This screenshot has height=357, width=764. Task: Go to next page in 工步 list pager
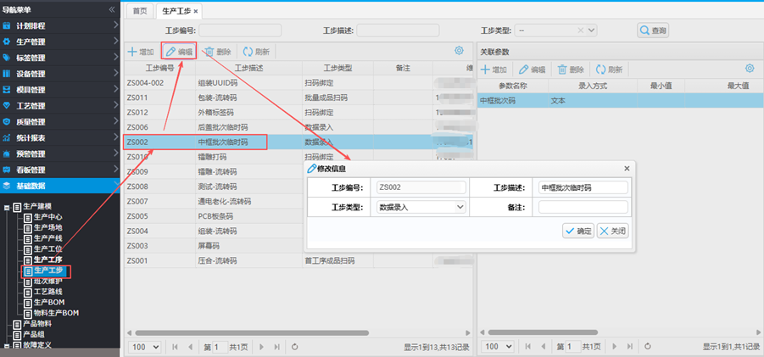tap(262, 347)
